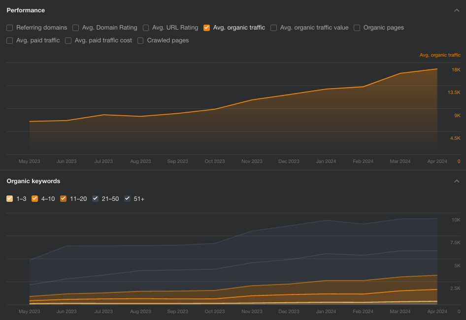Click the 7.5K value on keywords axis
466x320 pixels.
point(455,243)
